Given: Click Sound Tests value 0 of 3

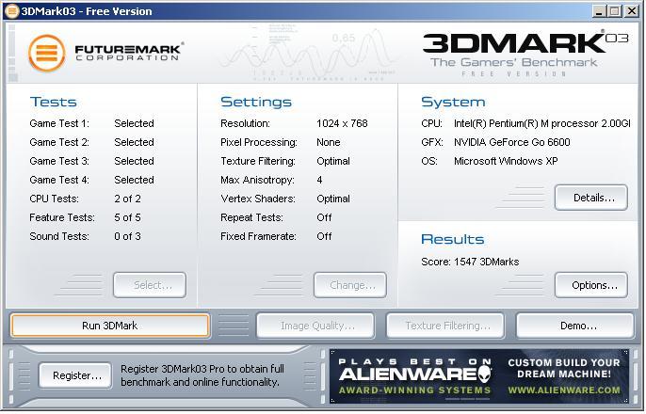Looking at the screenshot, I should coord(127,237).
